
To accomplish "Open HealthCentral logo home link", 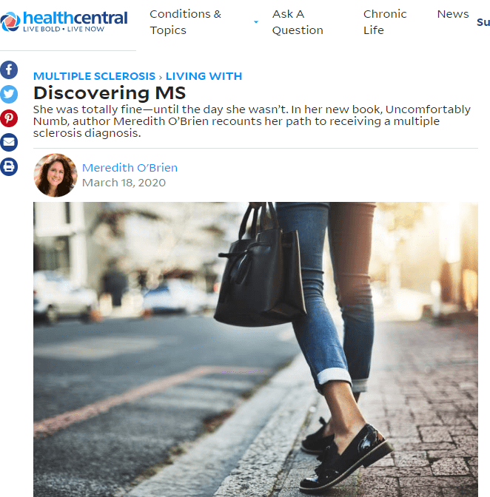I will 64,21.
